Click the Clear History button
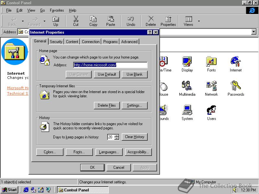The height and width of the screenshot is (194, 259). 134,137
